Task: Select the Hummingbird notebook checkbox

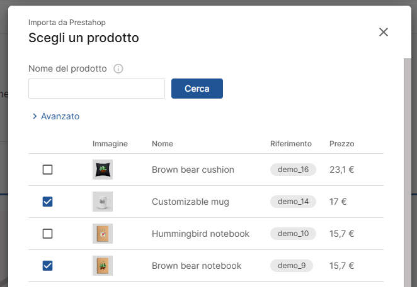Action: (47, 234)
